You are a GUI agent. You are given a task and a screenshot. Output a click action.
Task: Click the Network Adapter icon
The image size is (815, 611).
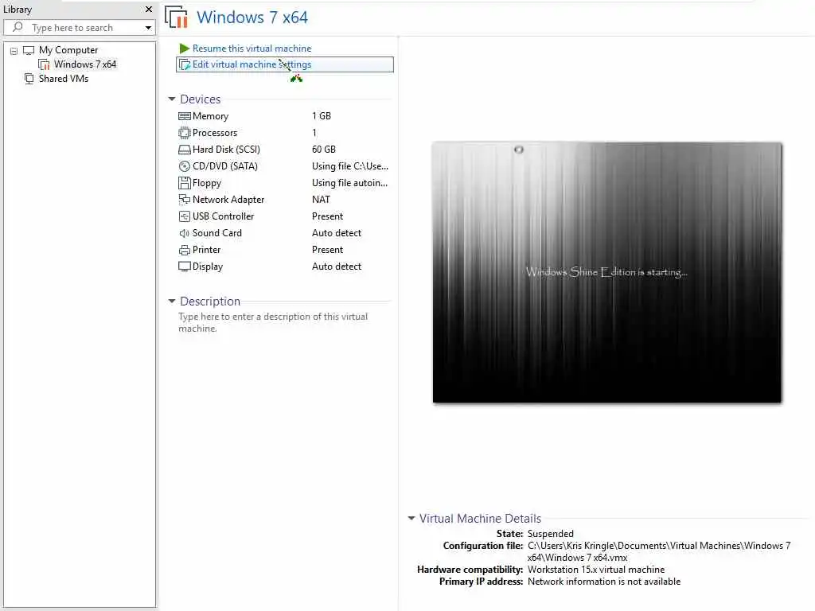click(185, 200)
